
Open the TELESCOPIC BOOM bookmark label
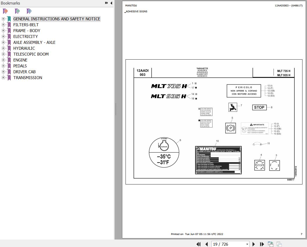point(31,54)
